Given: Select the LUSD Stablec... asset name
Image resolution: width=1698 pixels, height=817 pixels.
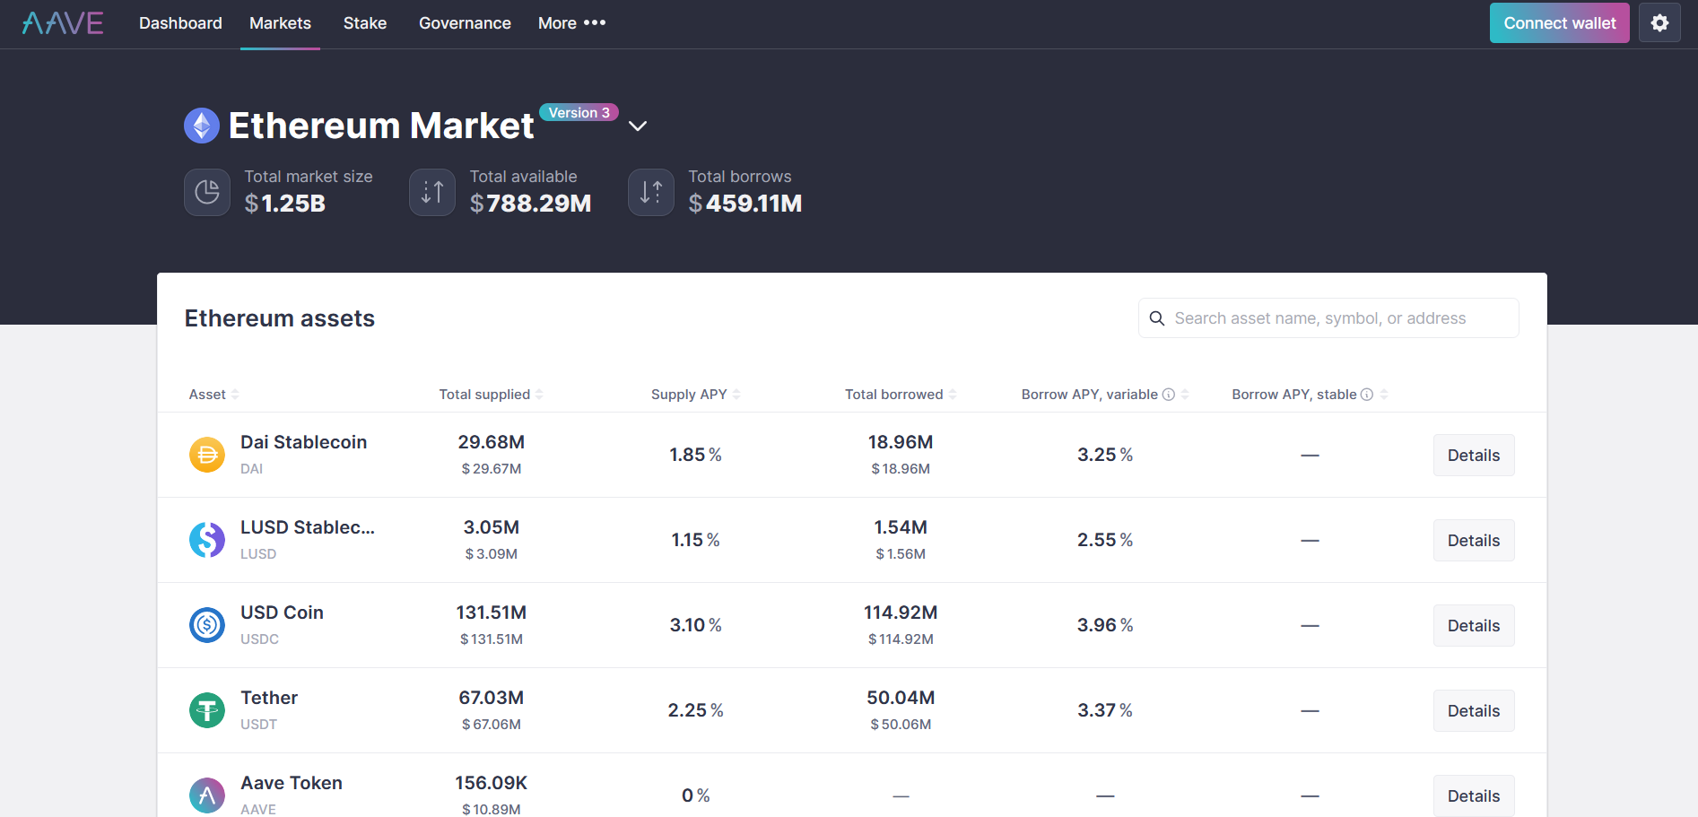Looking at the screenshot, I should [308, 527].
